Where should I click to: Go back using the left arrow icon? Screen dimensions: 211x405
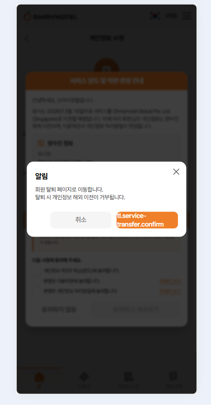click(26, 39)
